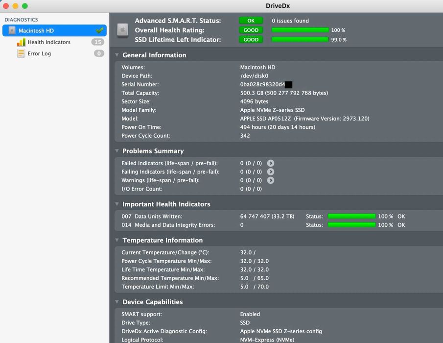Click Recommended Temperature value 5.0 / 65.0

pos(255,278)
